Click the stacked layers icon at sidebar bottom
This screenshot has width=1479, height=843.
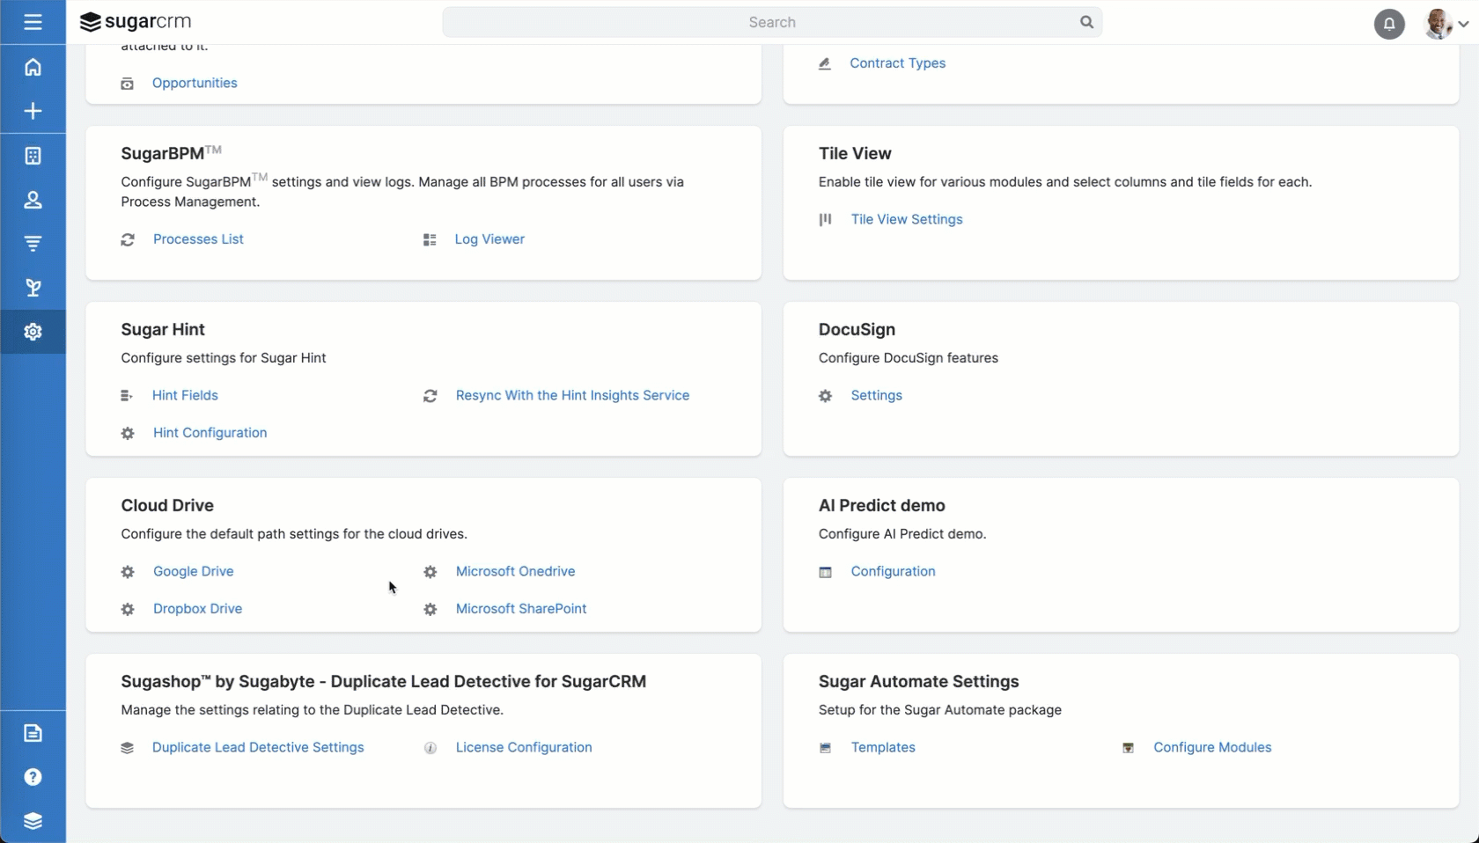(33, 821)
